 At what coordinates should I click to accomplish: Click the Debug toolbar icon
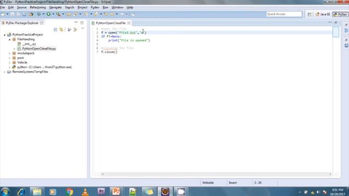tap(39, 14)
